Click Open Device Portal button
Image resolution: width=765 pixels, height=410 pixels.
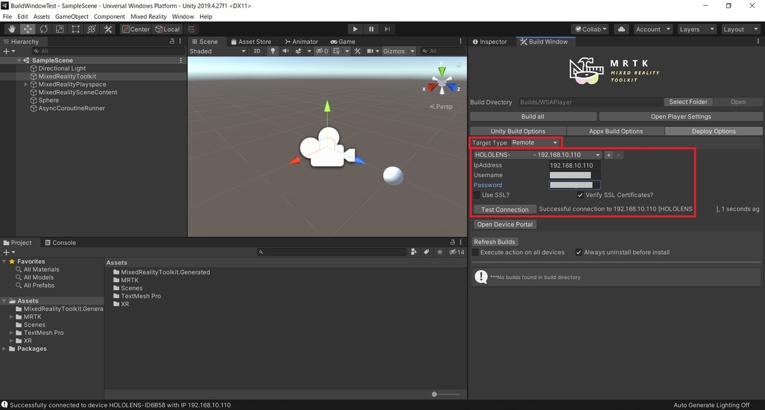tap(506, 224)
